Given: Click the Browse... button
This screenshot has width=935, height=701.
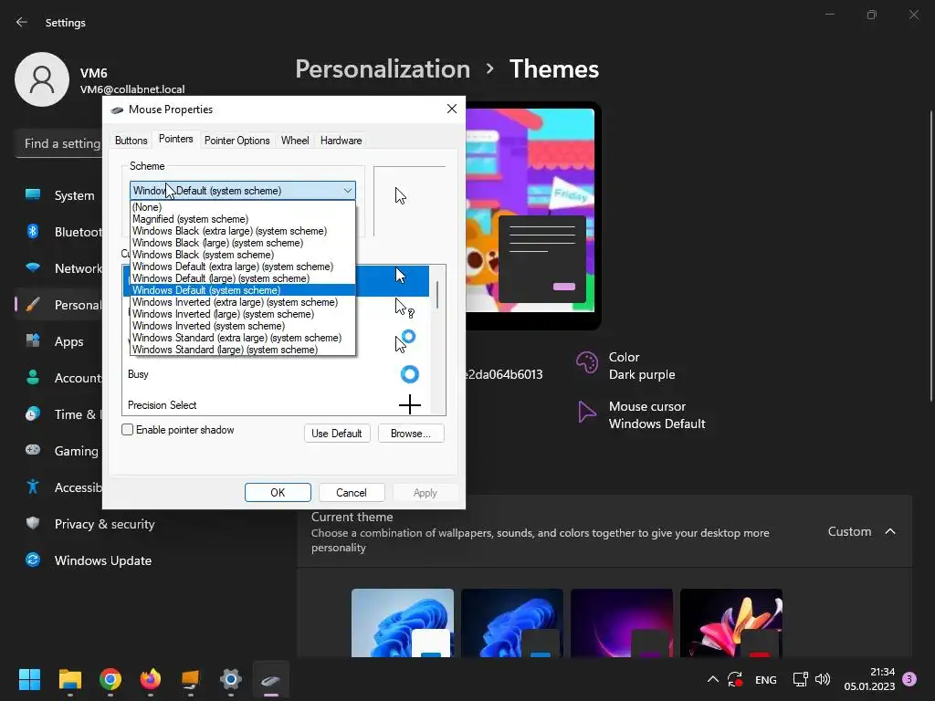Looking at the screenshot, I should click(x=411, y=434).
